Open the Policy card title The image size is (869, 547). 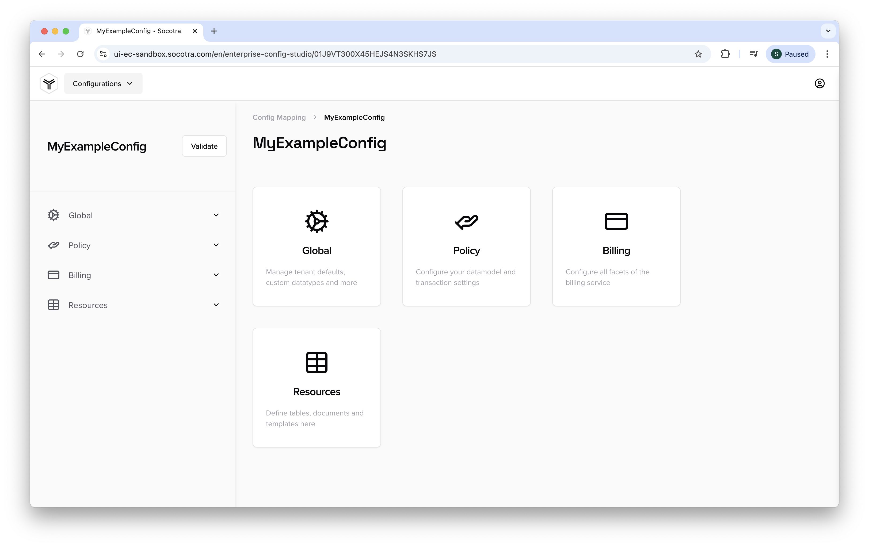pos(466,251)
